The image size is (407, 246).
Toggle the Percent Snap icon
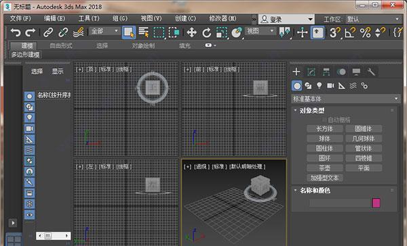365,32
